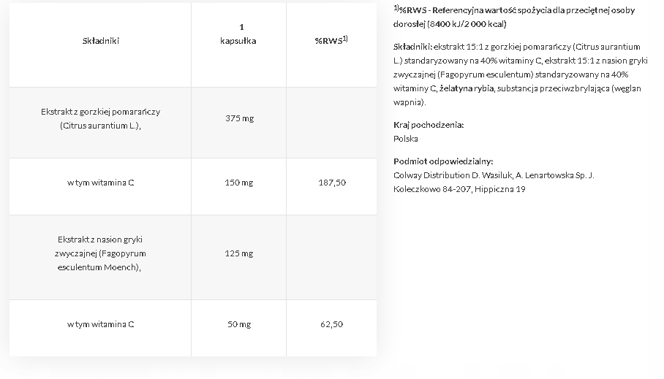The width and height of the screenshot is (664, 379).
Task: Click the '1 kapsułka' column header
Action: click(238, 35)
